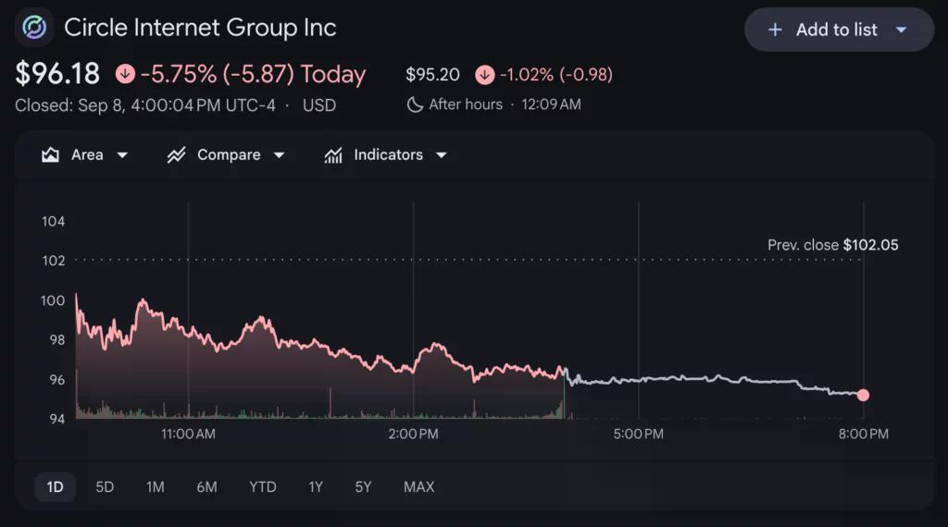Click the red down-arrow icon beside -1.02%

tap(484, 75)
